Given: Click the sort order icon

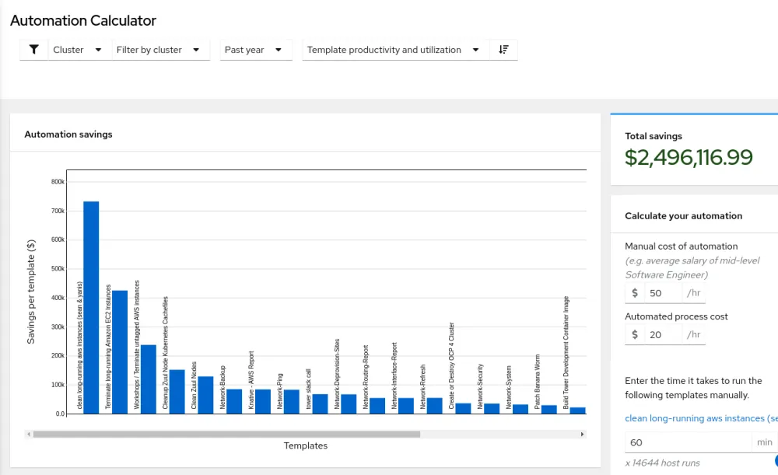Looking at the screenshot, I should tap(503, 50).
